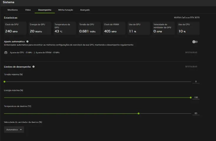Screen dimensions: 216x141
Task: Click the Sistema title
Action: pyautogui.click(x=9, y=2)
